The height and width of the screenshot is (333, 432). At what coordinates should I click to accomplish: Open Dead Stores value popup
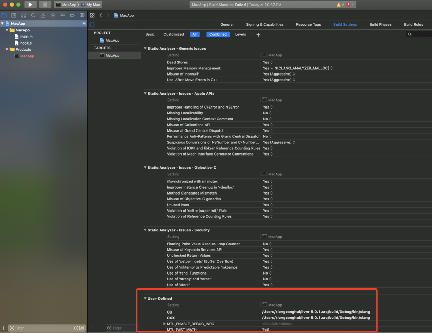click(x=268, y=62)
